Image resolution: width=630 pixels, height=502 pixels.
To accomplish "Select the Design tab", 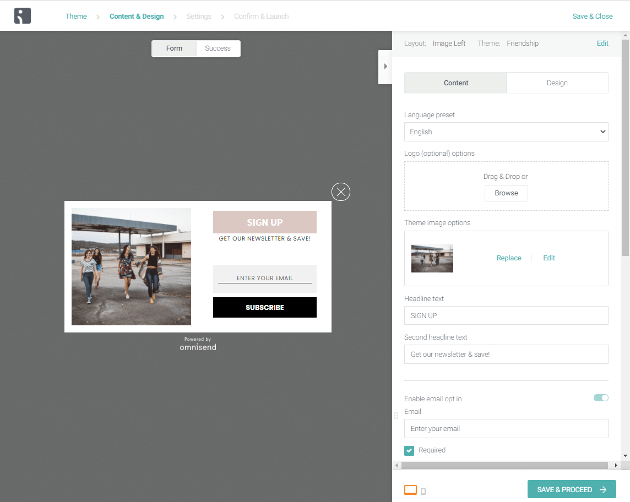I will click(557, 83).
